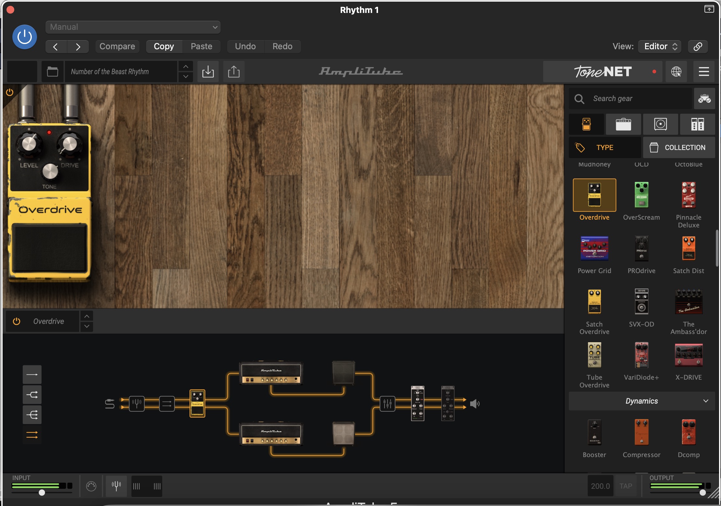The image size is (721, 506).
Task: Click the LEVEL knob on Overdrive pedal
Action: tap(29, 143)
